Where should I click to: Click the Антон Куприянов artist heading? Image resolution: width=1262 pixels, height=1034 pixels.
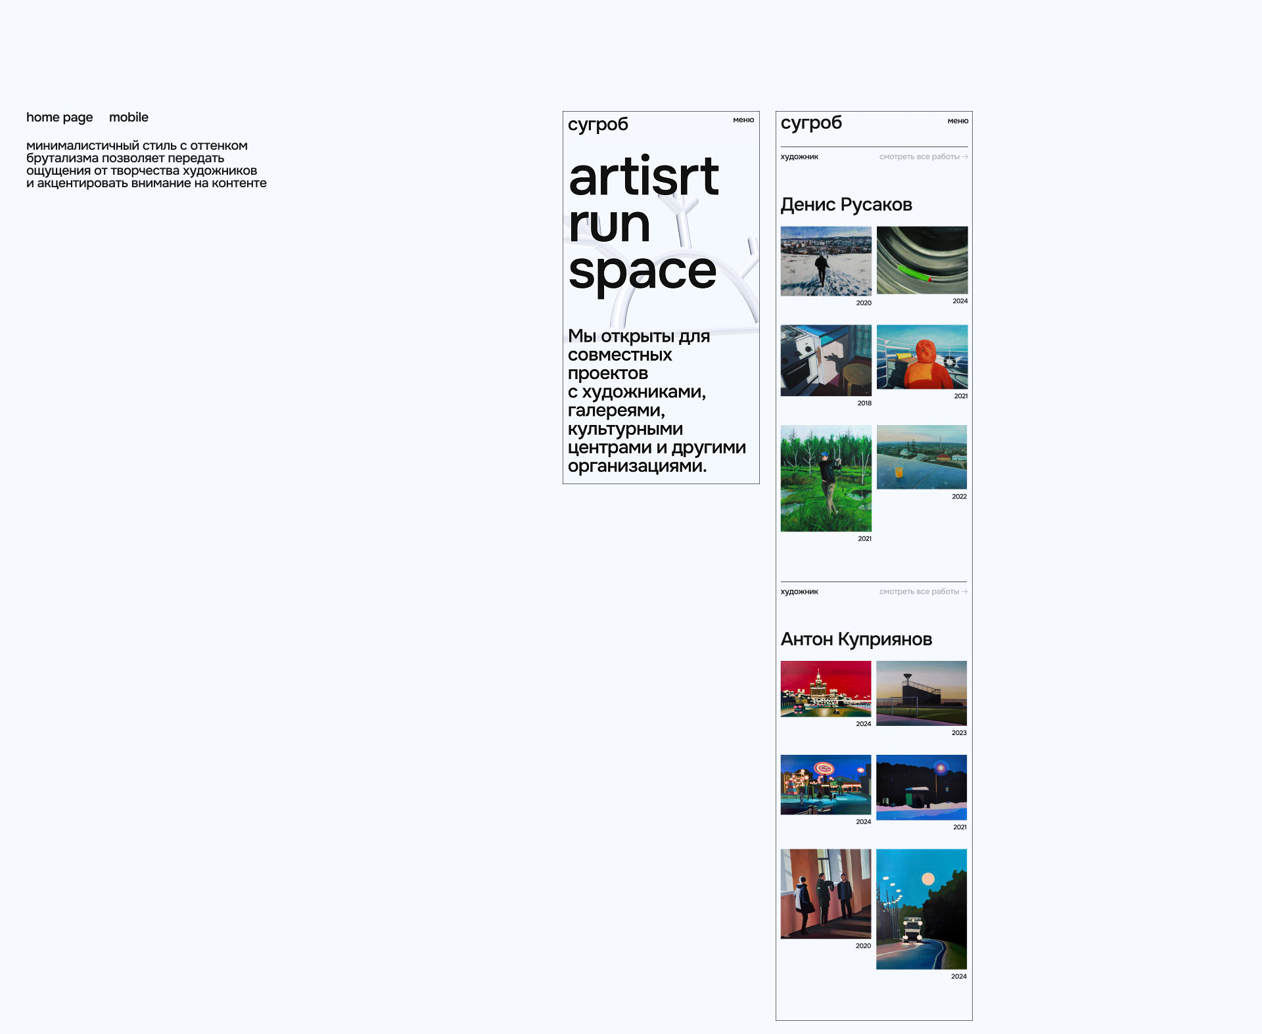pos(856,639)
